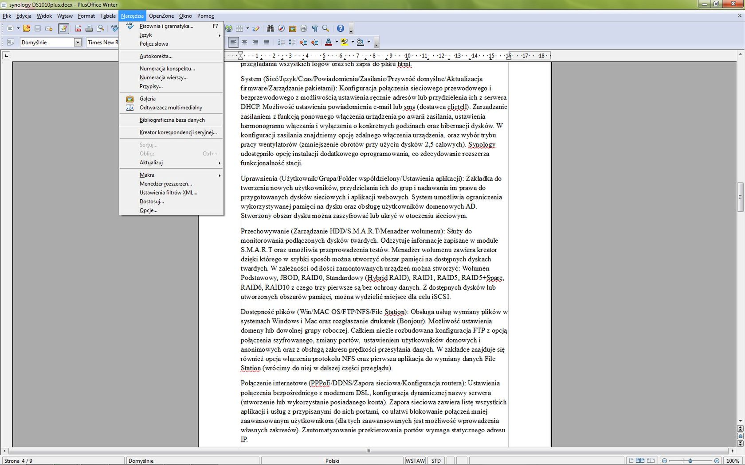Open the Widok menu
The image size is (745, 465).
pyautogui.click(x=44, y=16)
